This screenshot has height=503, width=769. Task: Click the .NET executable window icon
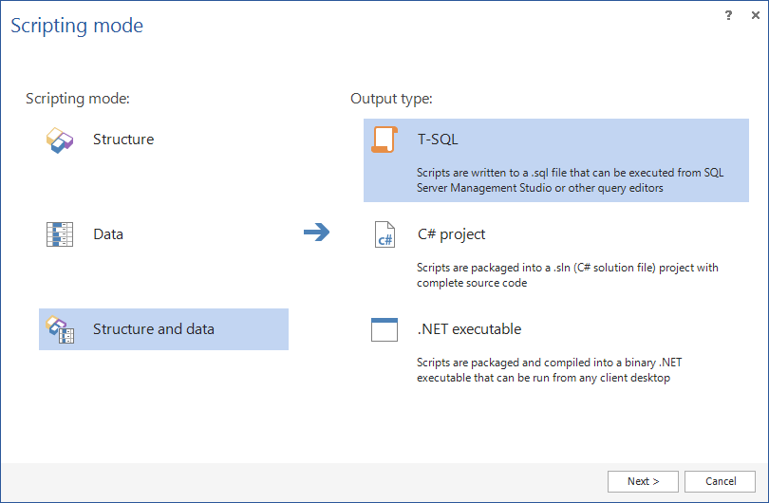pyautogui.click(x=384, y=329)
